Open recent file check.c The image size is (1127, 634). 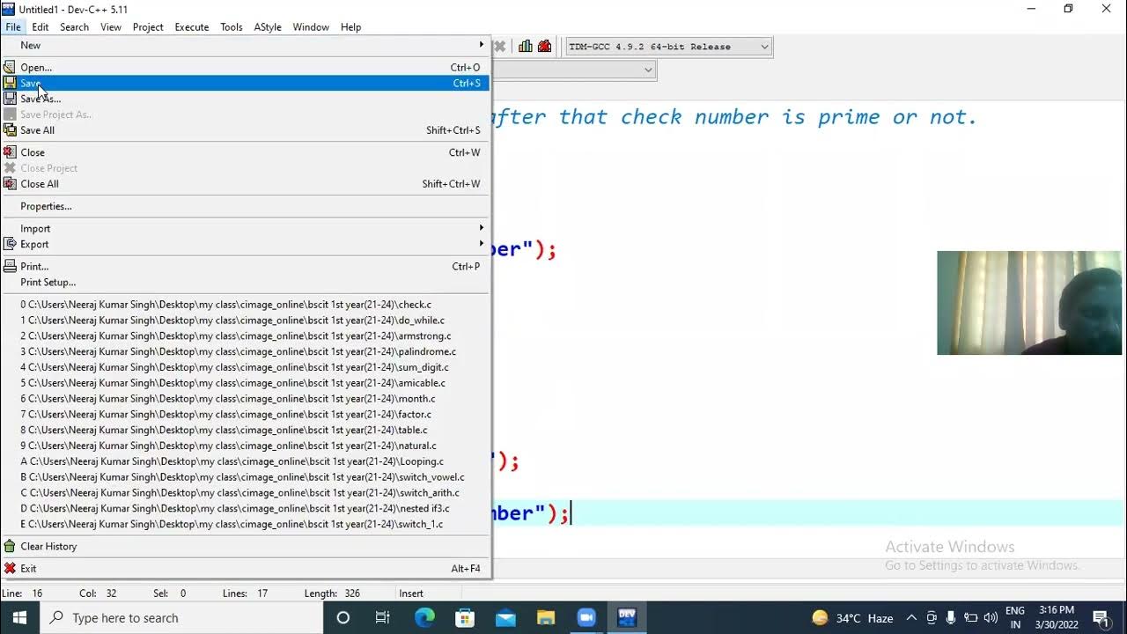click(245, 305)
